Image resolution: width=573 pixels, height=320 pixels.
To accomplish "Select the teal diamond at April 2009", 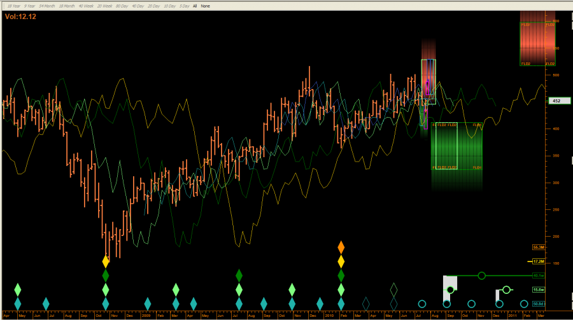I will tap(194, 303).
